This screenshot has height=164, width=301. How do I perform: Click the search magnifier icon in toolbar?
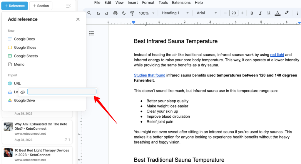(89, 13)
